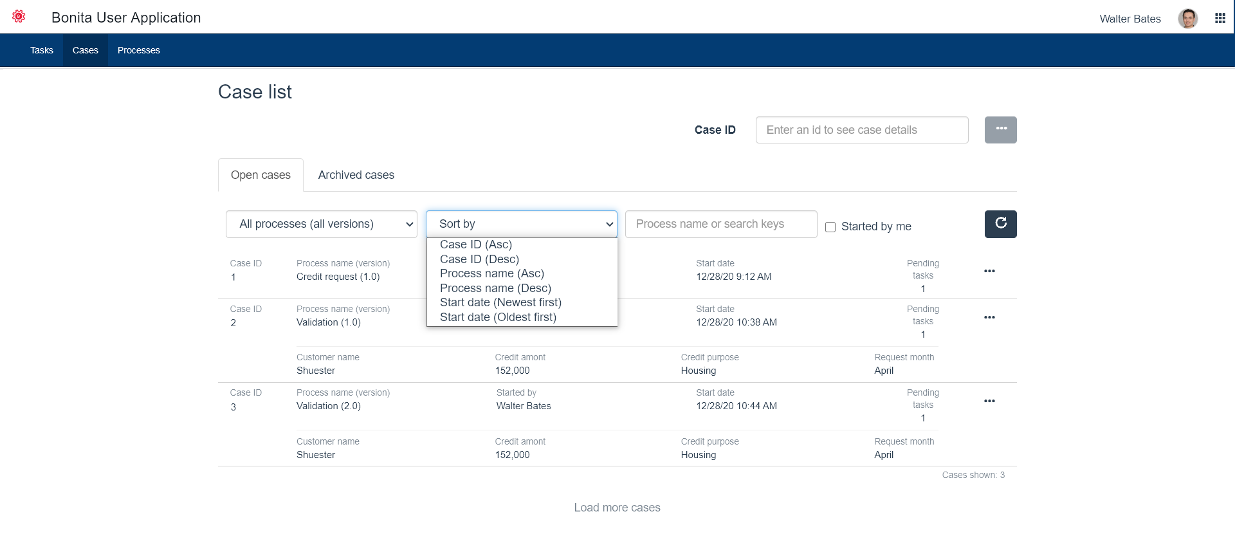Select Process name (Asc) sort option
The width and height of the screenshot is (1235, 552).
click(x=491, y=273)
